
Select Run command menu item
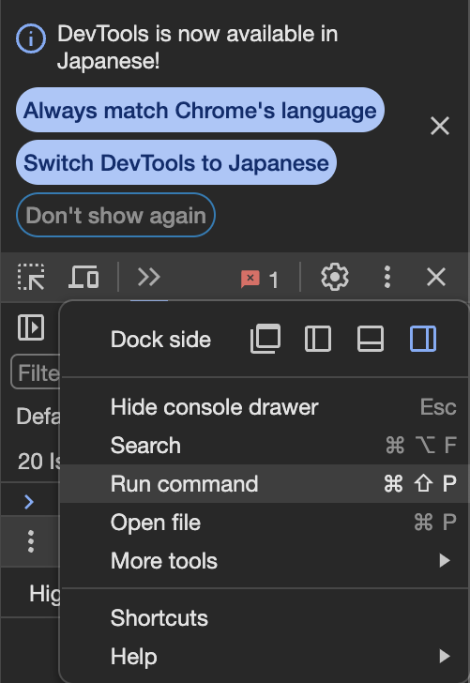tap(265, 483)
